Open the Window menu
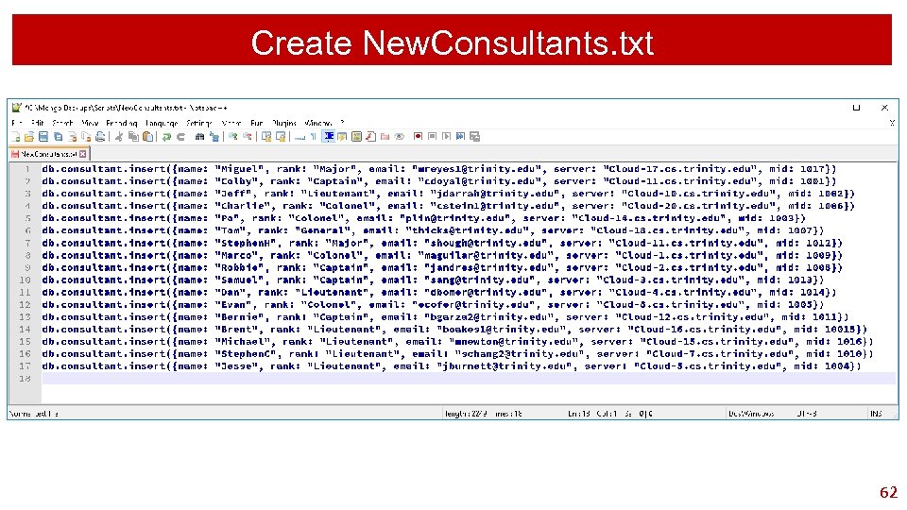 click(317, 123)
